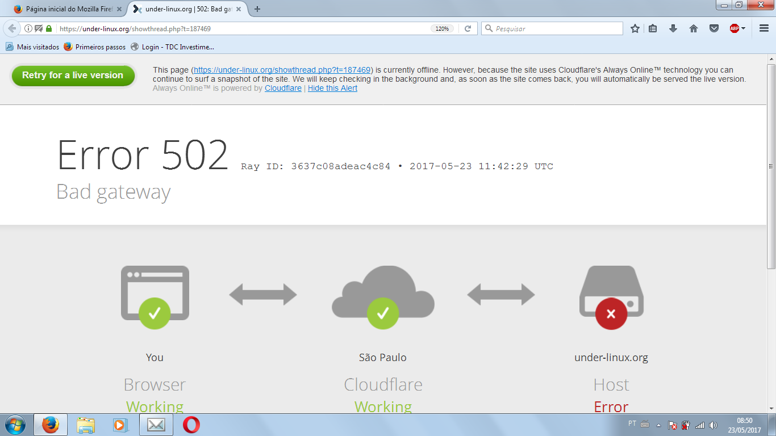Viewport: 776px width, 436px height.
Task: Open site information via the circled i icon
Action: 28,28
